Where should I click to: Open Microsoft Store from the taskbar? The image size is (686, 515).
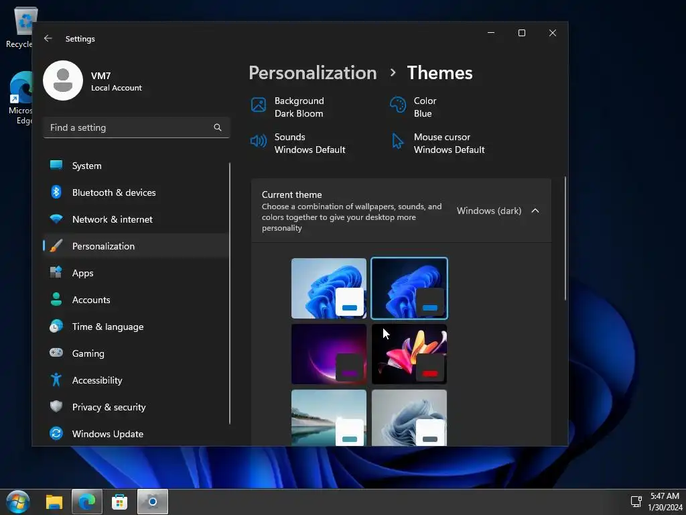(x=119, y=502)
